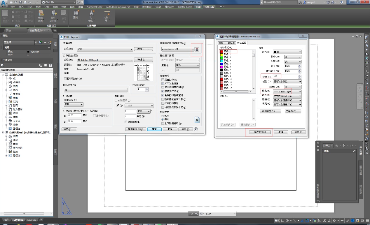Open the printer name Adobe PDF.pc3 dropdown
The height and width of the screenshot is (225, 370).
(105, 60)
